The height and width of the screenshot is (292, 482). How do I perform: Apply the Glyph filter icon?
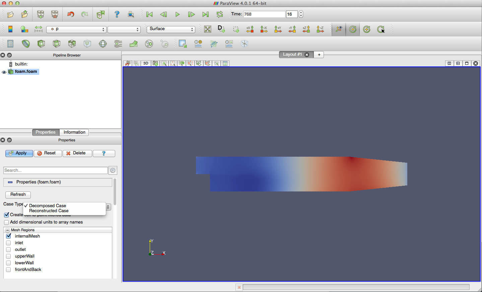(x=103, y=44)
